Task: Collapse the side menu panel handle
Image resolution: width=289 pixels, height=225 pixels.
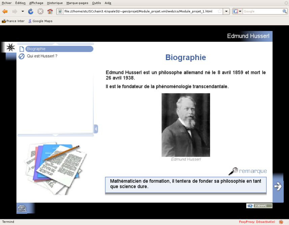Action: 96,129
